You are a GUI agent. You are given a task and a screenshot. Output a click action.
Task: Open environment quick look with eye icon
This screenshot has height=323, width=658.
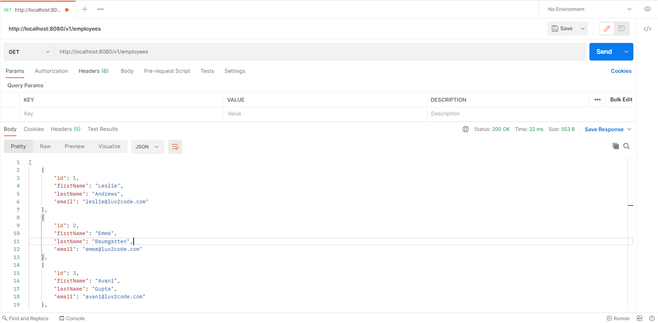click(x=647, y=9)
